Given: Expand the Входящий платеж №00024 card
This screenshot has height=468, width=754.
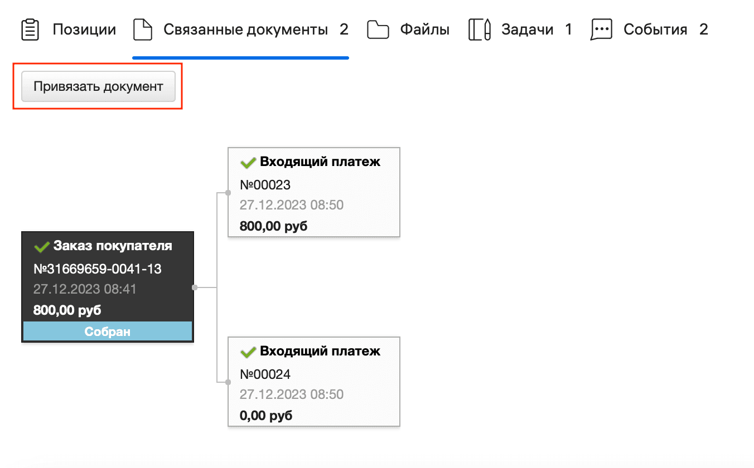Looking at the screenshot, I should tap(313, 382).
